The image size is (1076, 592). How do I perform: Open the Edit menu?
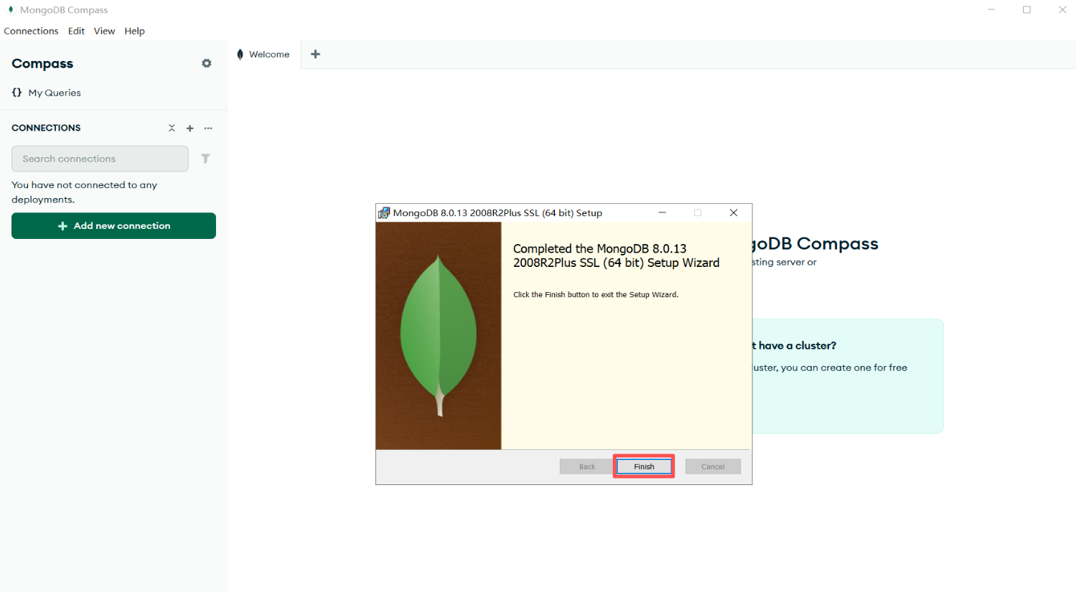click(x=76, y=31)
